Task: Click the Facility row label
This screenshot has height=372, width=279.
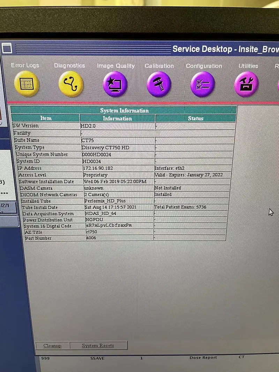Action: 22,133
